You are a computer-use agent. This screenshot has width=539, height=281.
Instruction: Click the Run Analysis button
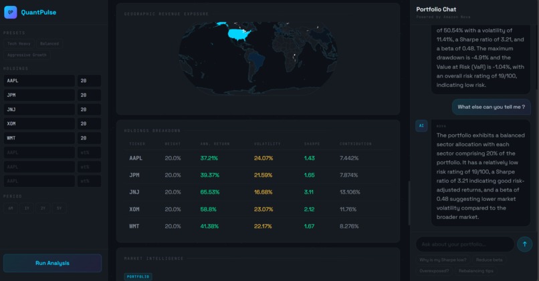(52, 263)
